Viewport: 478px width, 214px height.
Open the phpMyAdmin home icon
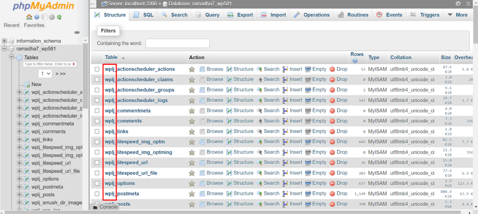coord(29,17)
